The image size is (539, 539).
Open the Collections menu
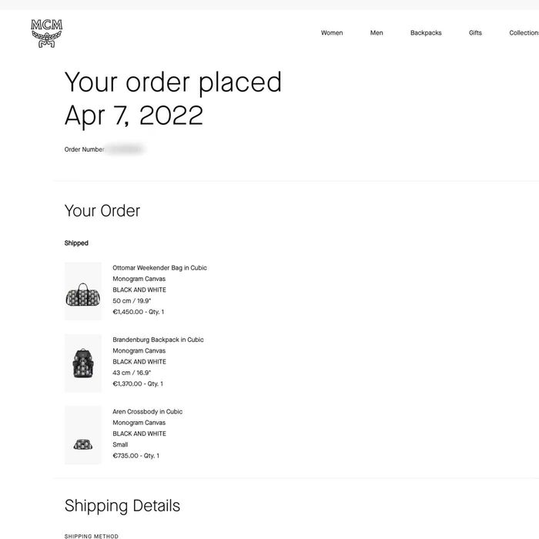coord(524,33)
